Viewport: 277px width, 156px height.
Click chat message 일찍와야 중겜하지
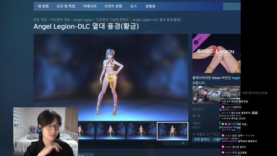pos(239,141)
